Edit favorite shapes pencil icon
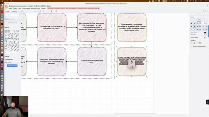The width and height of the screenshot is (209, 117). click(18, 19)
